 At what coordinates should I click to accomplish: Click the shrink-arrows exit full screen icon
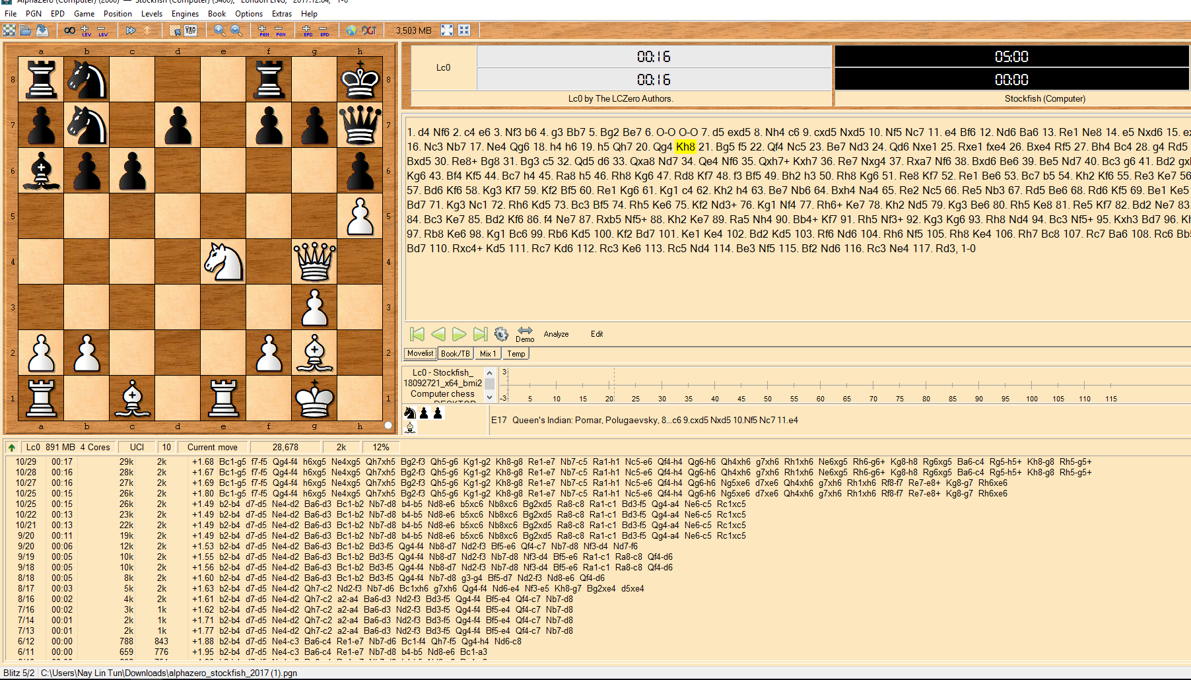(464, 30)
